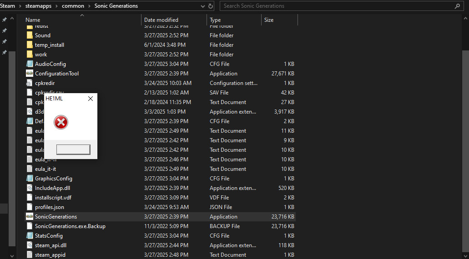The width and height of the screenshot is (469, 259).
Task: Select the AudioConfig file name
Action: 50,64
